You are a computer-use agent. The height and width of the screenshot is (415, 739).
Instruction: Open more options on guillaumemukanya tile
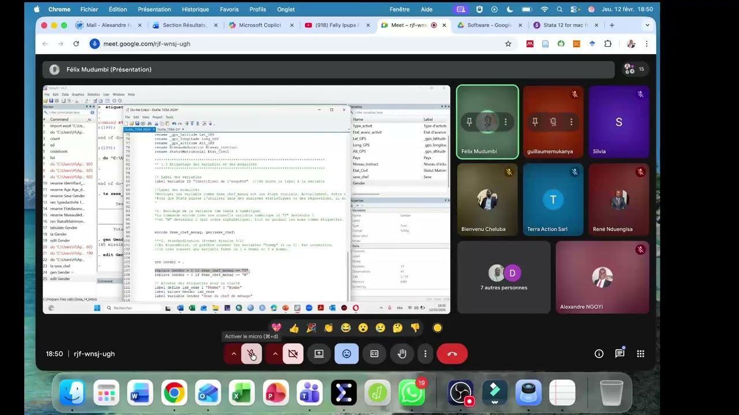tap(571, 122)
